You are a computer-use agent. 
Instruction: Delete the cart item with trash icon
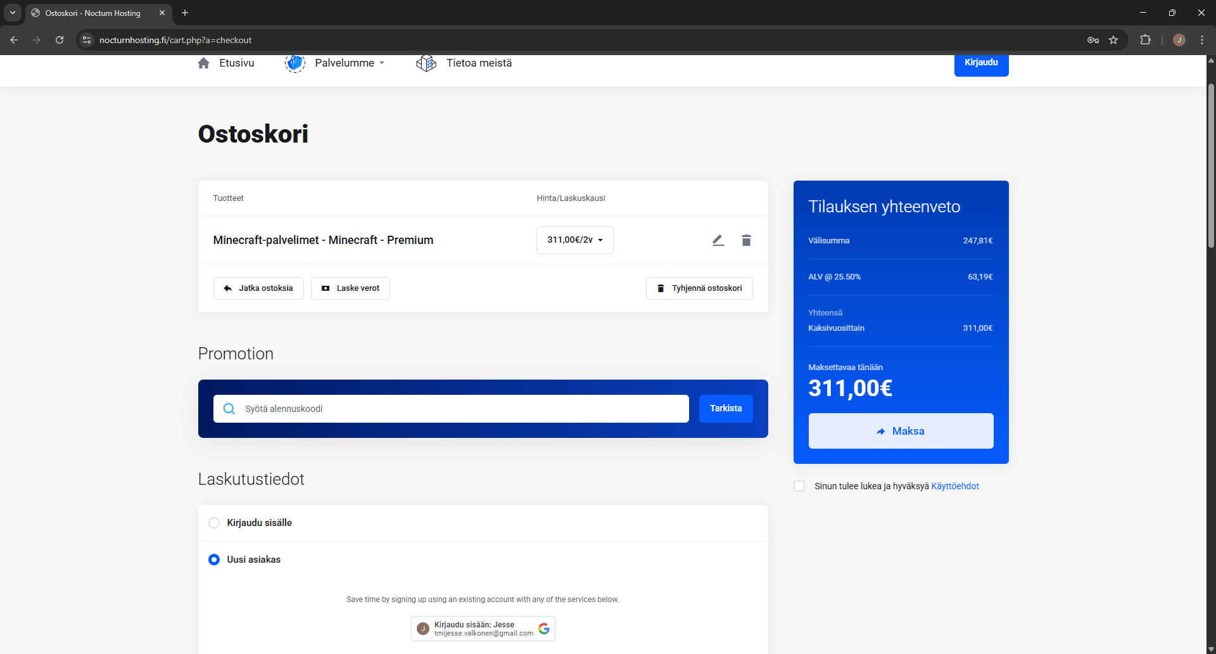point(746,240)
